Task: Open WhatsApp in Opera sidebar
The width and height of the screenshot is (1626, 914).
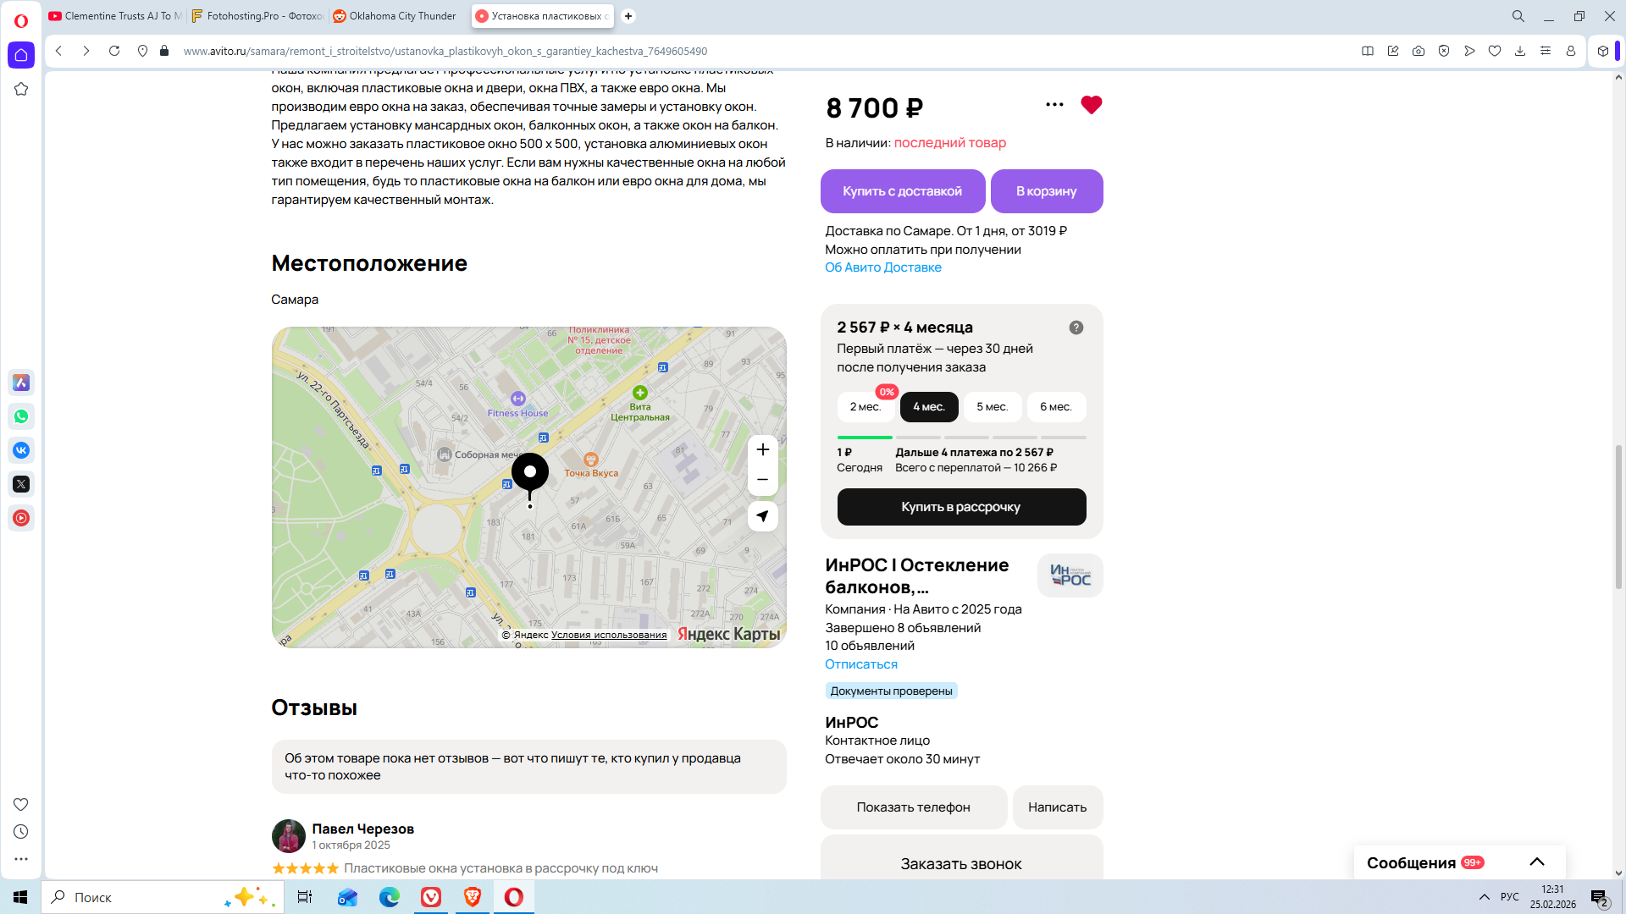Action: [x=21, y=416]
